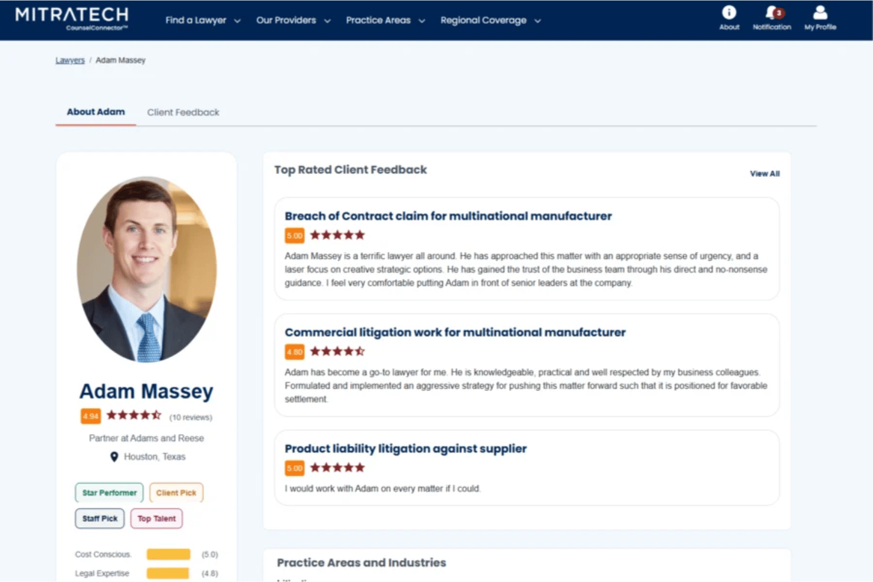Click the Mitratech CounselConnector logo
Screen dimensions: 873x582
coord(72,18)
